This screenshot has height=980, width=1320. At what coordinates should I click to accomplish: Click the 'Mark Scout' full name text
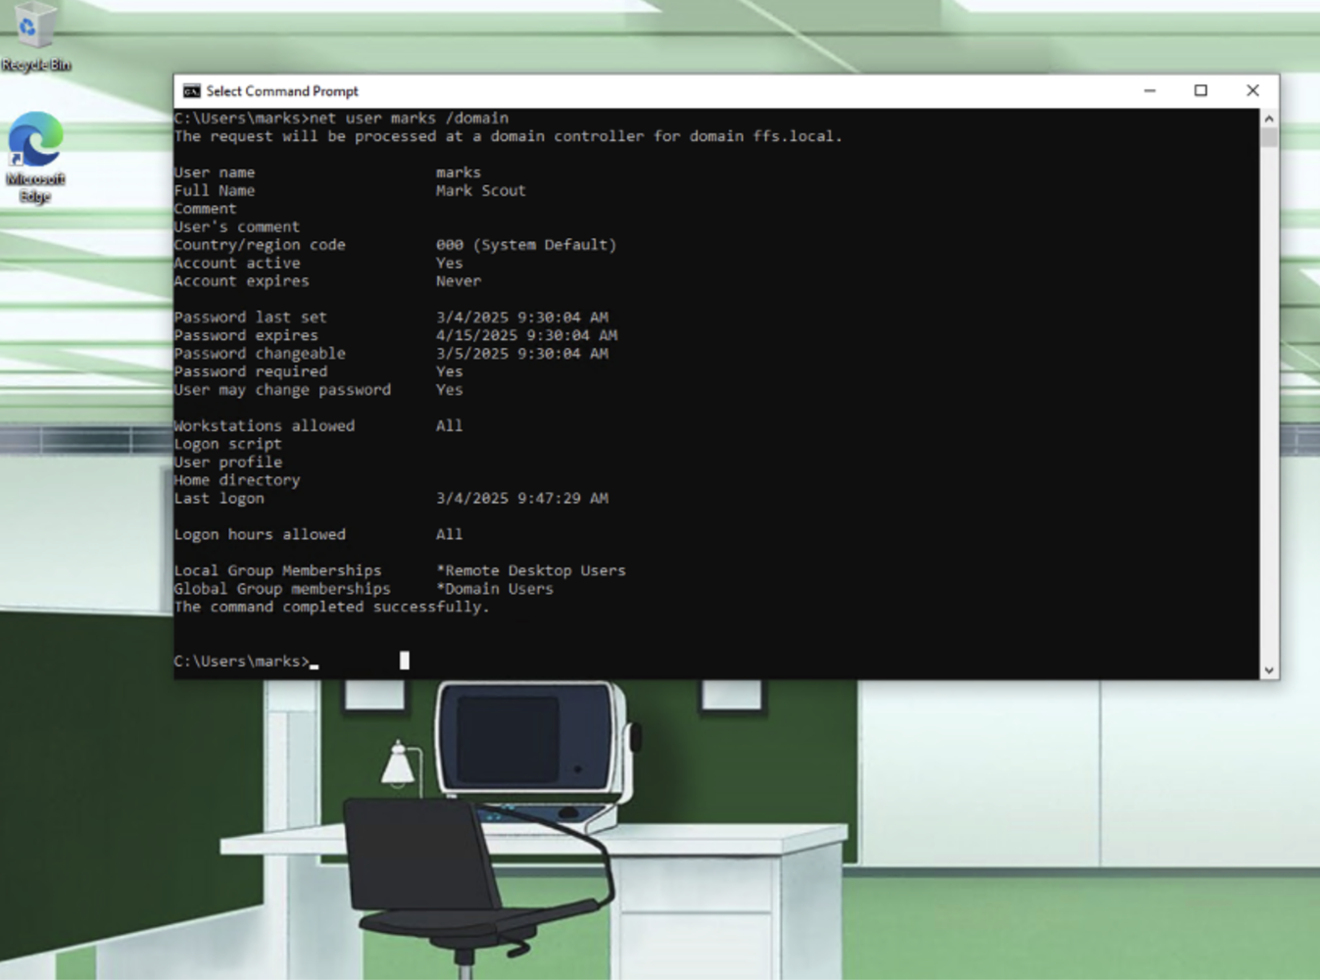(481, 190)
